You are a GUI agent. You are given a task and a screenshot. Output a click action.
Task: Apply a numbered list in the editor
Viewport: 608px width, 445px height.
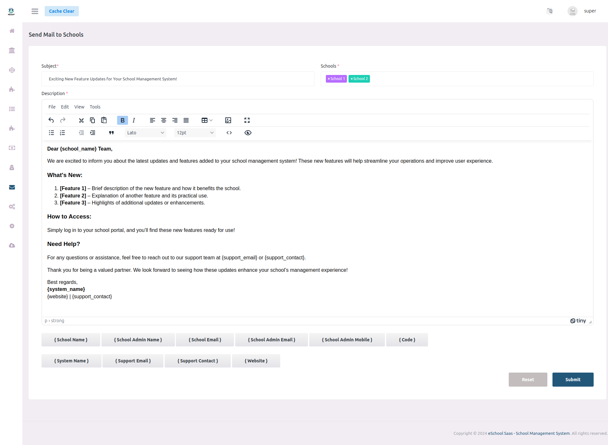(63, 133)
